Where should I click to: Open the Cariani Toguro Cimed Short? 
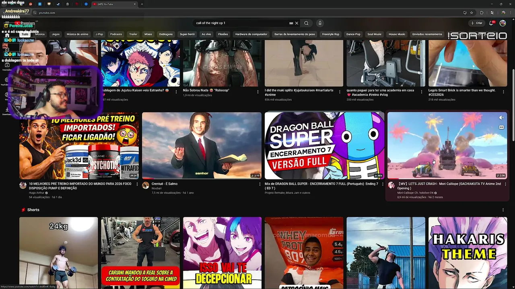point(140,253)
